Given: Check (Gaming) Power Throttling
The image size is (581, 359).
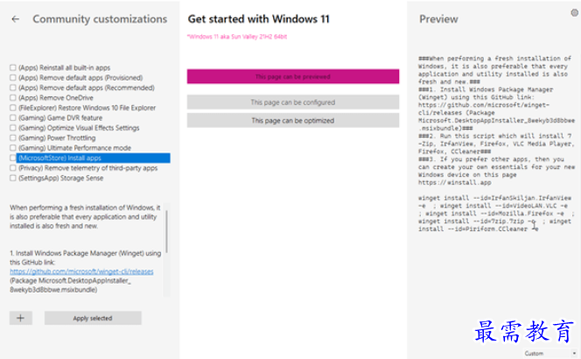Looking at the screenshot, I should pos(13,137).
